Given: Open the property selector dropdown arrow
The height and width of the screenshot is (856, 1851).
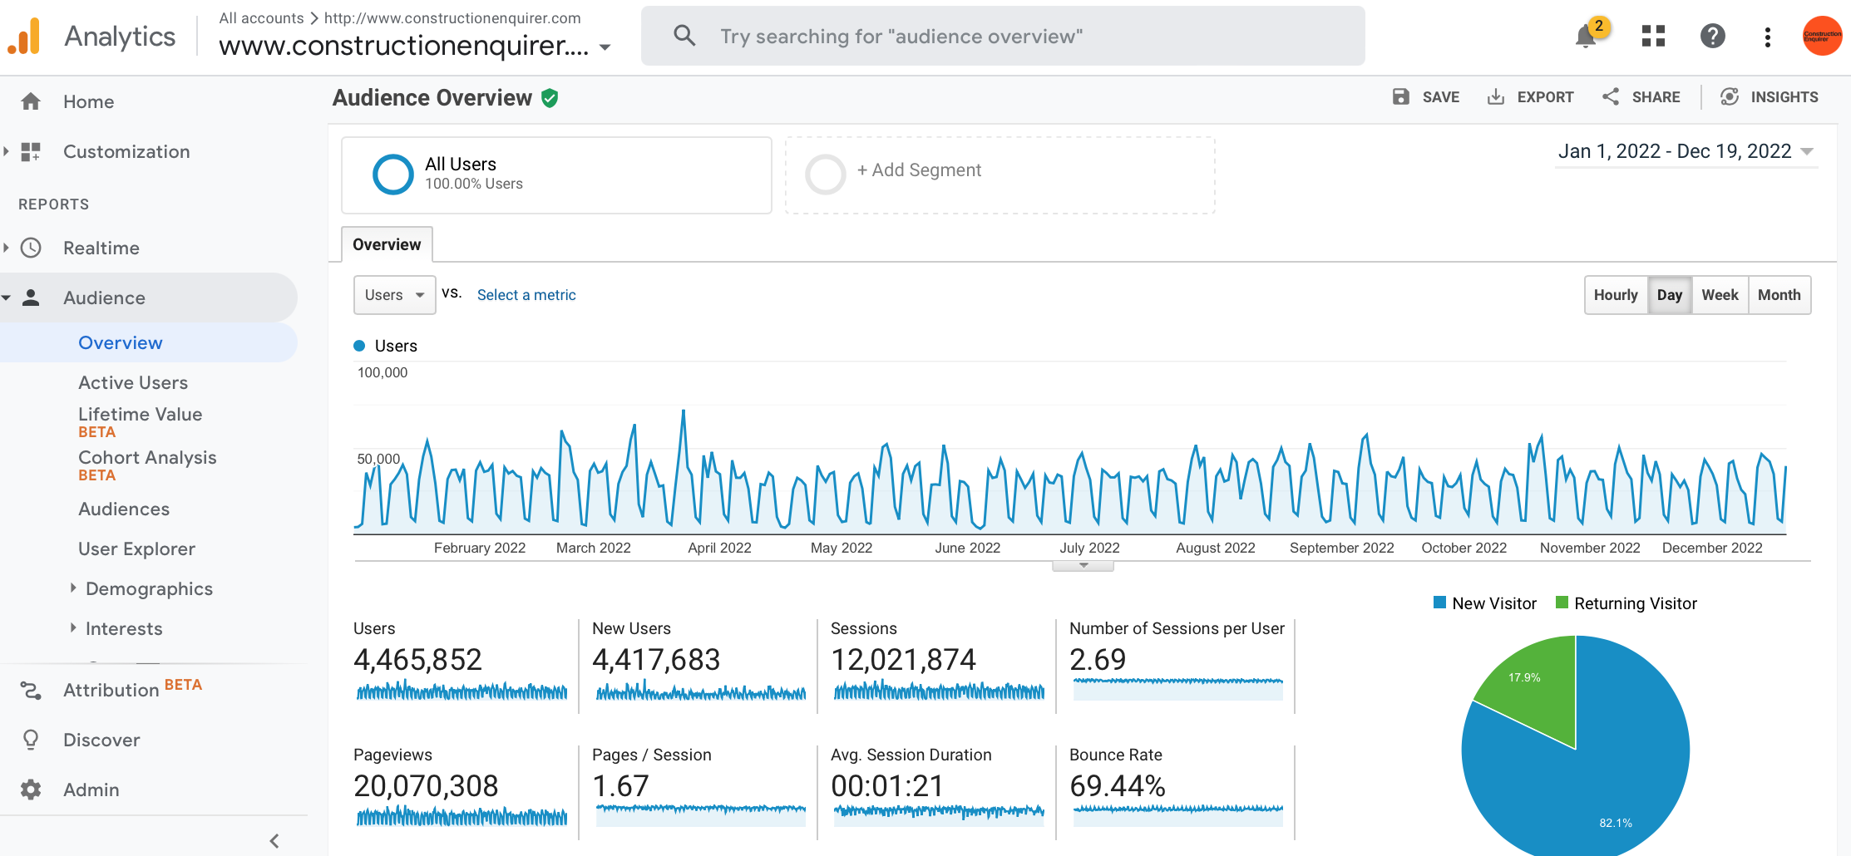Looking at the screenshot, I should coord(605,47).
